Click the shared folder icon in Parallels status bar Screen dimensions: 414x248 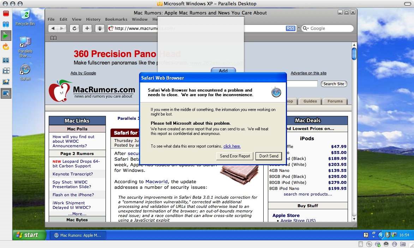403,244
